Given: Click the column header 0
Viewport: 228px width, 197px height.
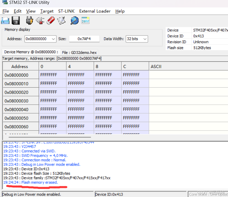Looking at the screenshot, I should click(x=53, y=66).
